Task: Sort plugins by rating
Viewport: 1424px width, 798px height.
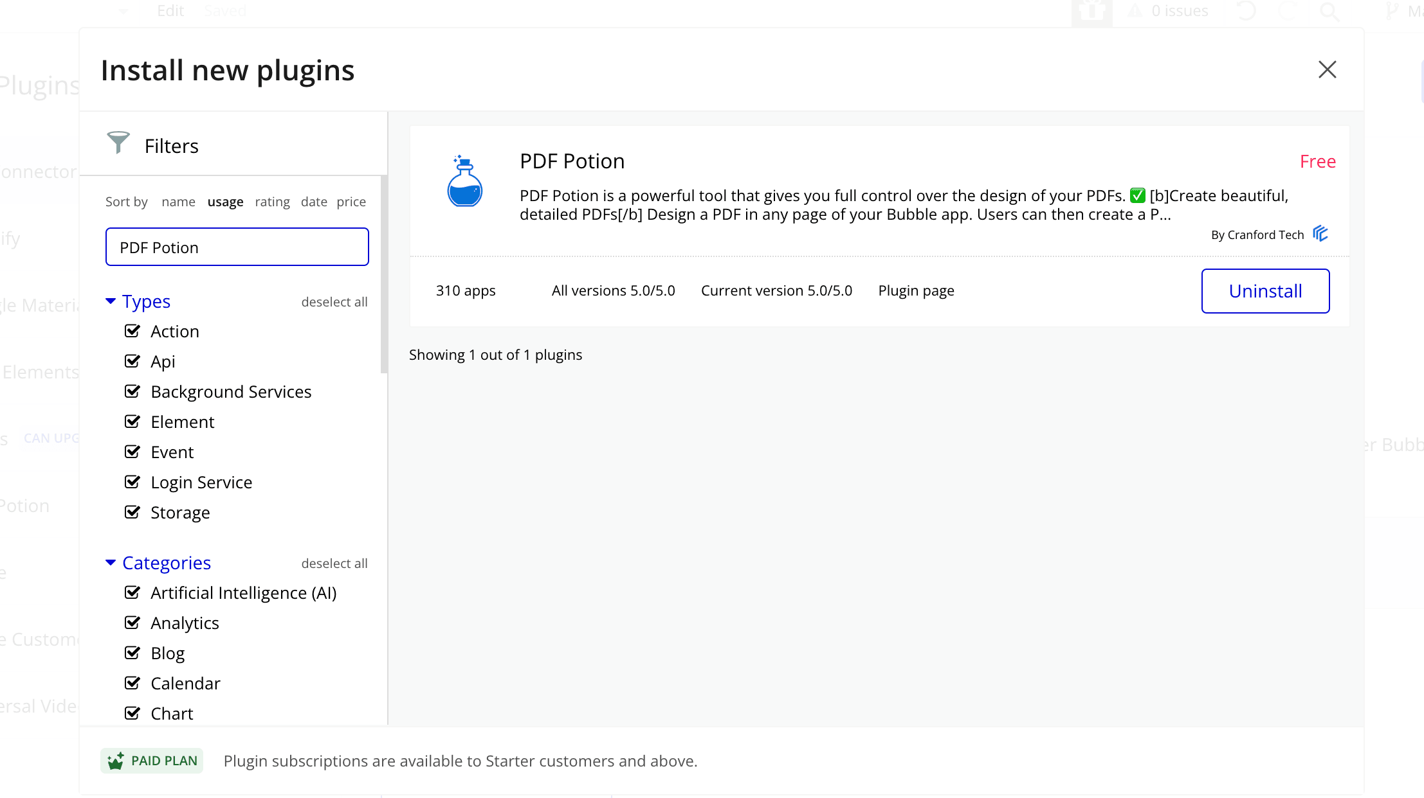Action: coord(272,202)
